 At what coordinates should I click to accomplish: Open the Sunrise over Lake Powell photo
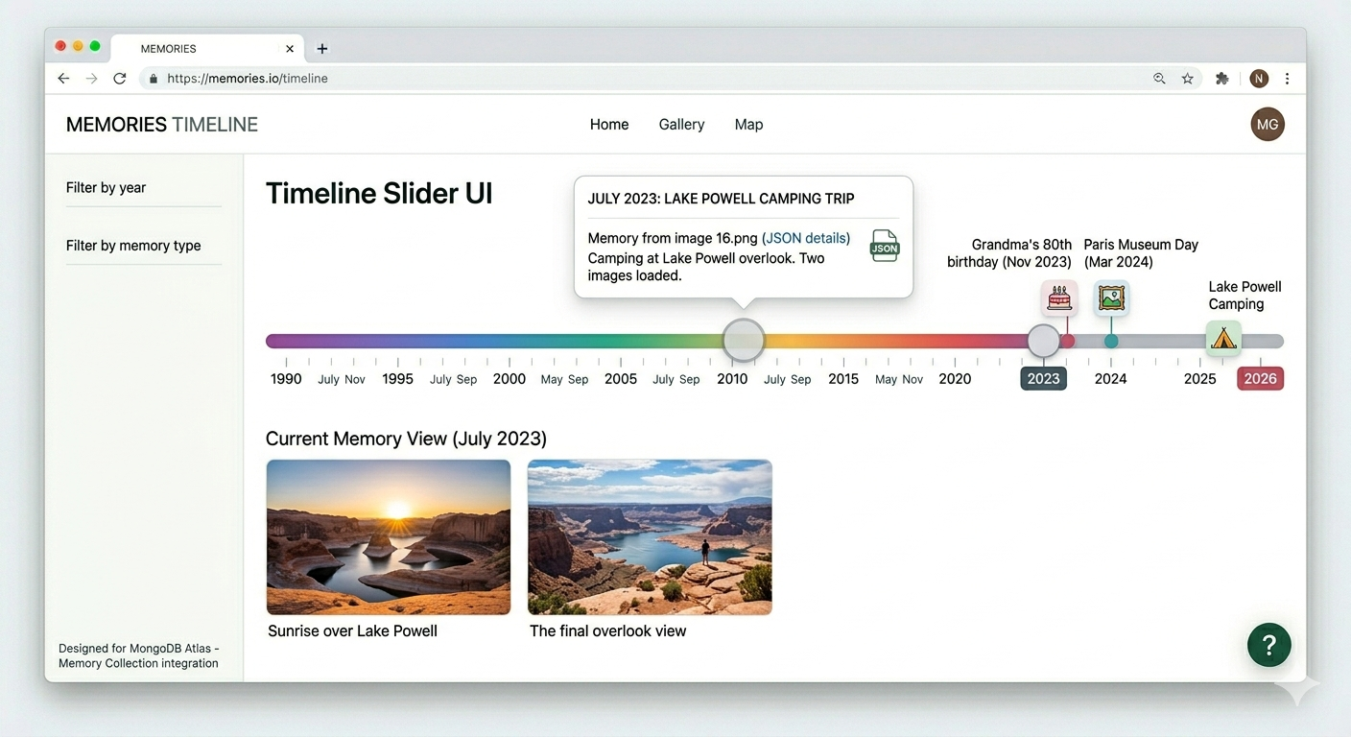389,536
